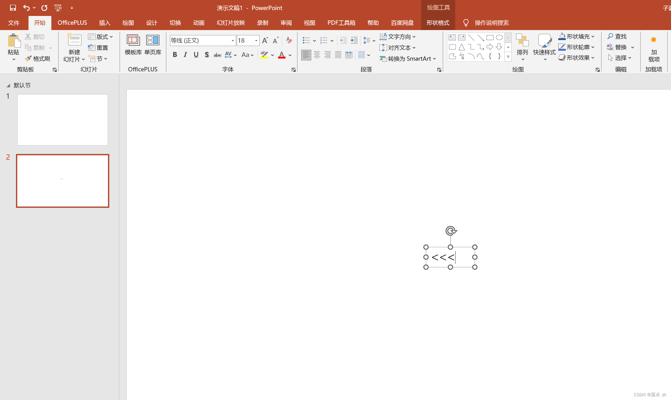
Task: Click the increase font size icon
Action: click(x=265, y=40)
